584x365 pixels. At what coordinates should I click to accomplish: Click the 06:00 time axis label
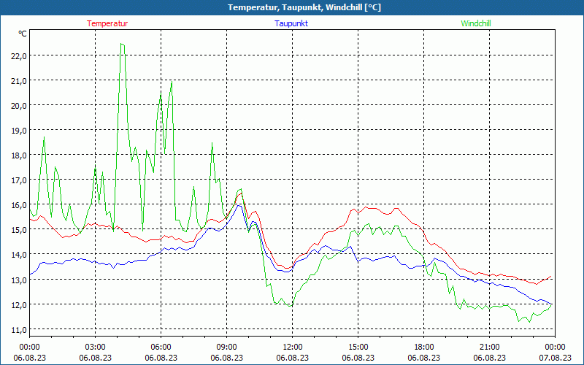point(161,347)
